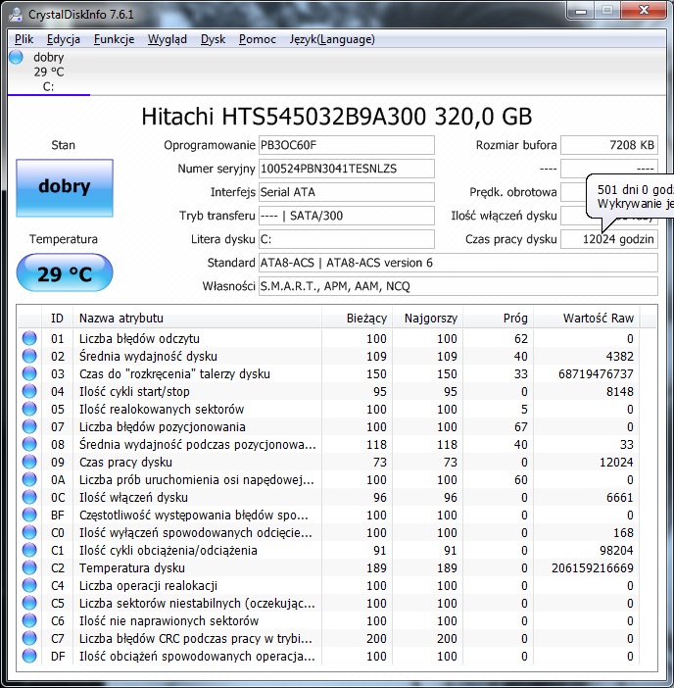
Task: Open the Plik menu
Action: [24, 39]
